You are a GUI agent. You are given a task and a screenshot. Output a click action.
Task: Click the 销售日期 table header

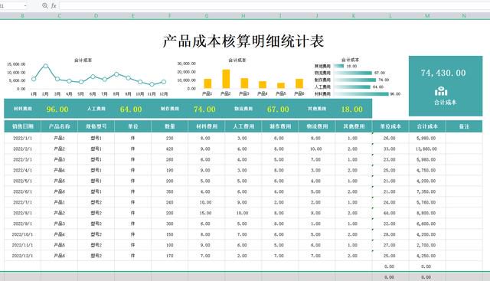22,126
